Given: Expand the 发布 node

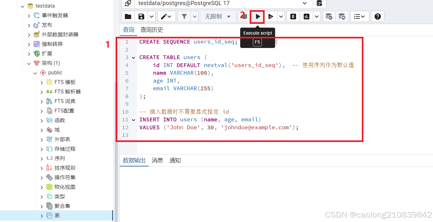Looking at the screenshot, I should [x=29, y=25].
